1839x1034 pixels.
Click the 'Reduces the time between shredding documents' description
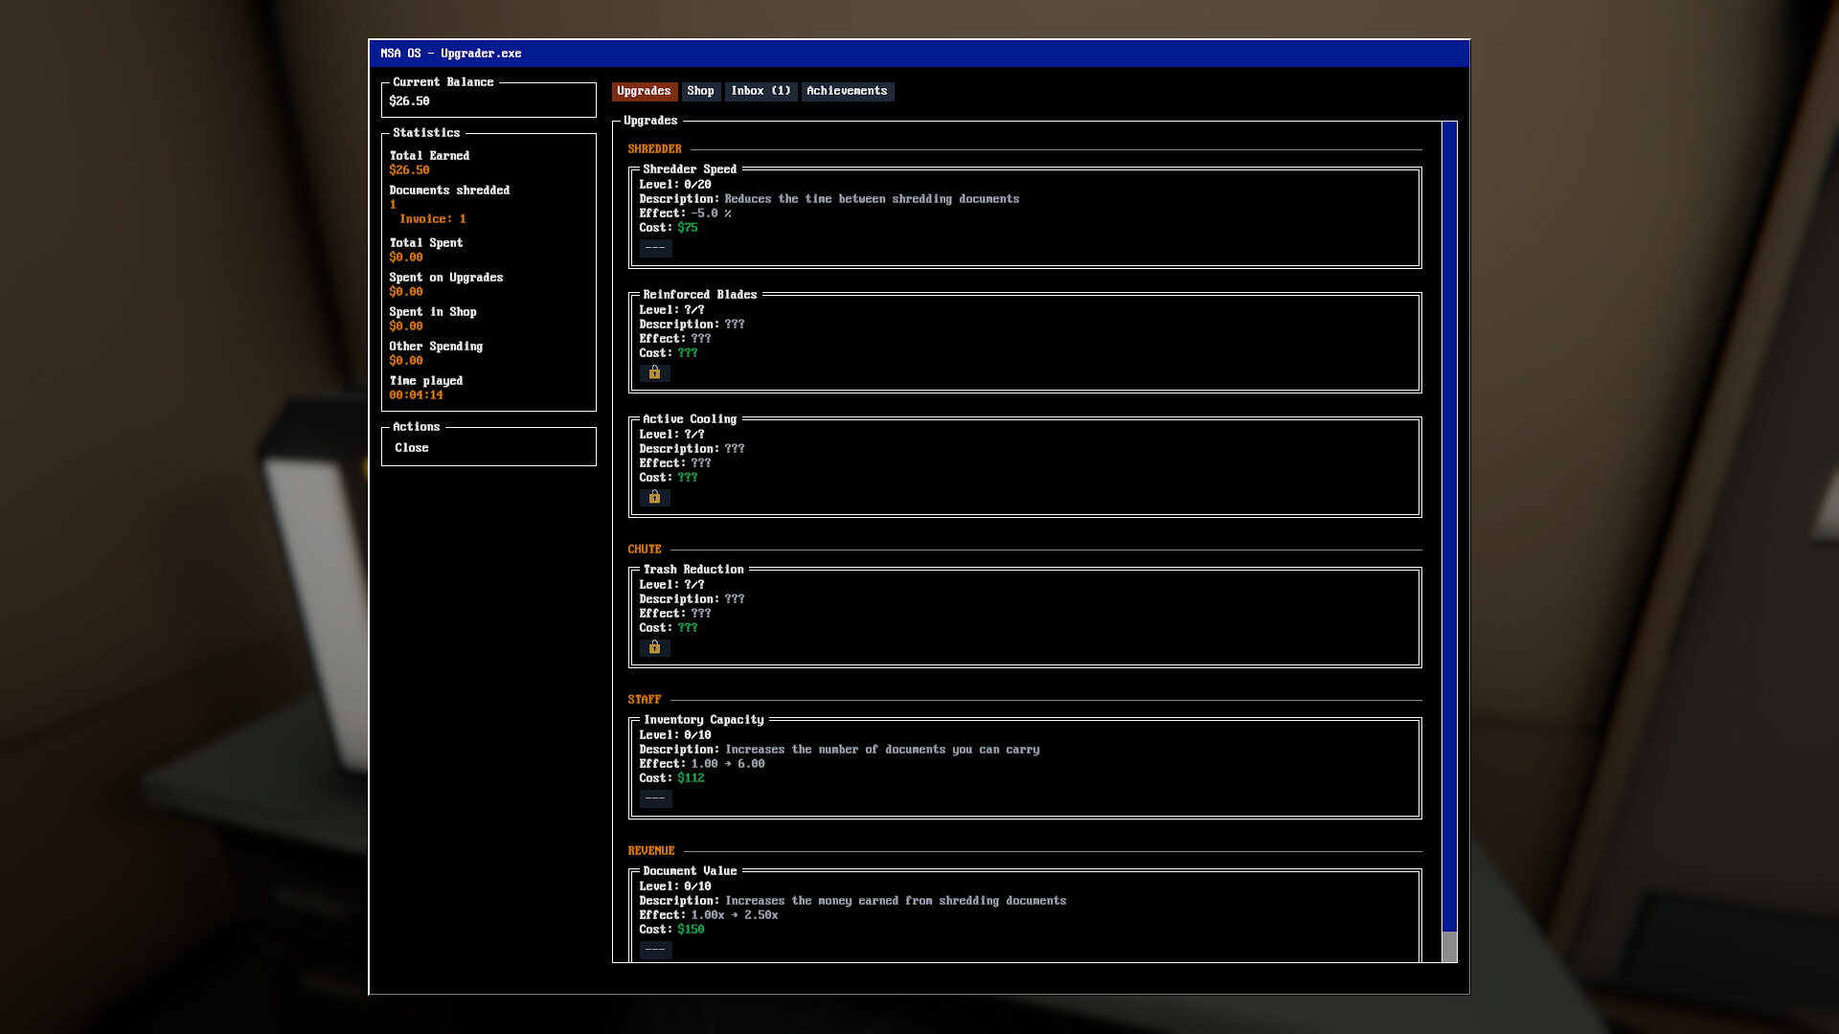[872, 199]
